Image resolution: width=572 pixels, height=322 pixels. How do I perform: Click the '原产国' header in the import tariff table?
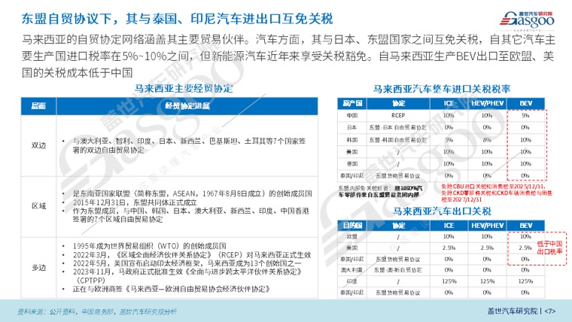click(x=352, y=104)
